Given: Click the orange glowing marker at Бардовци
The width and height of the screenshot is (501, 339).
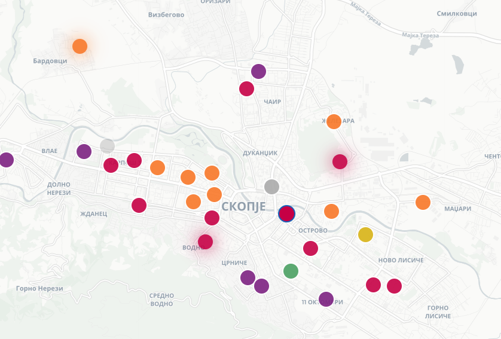Looking at the screenshot, I should pos(80,46).
